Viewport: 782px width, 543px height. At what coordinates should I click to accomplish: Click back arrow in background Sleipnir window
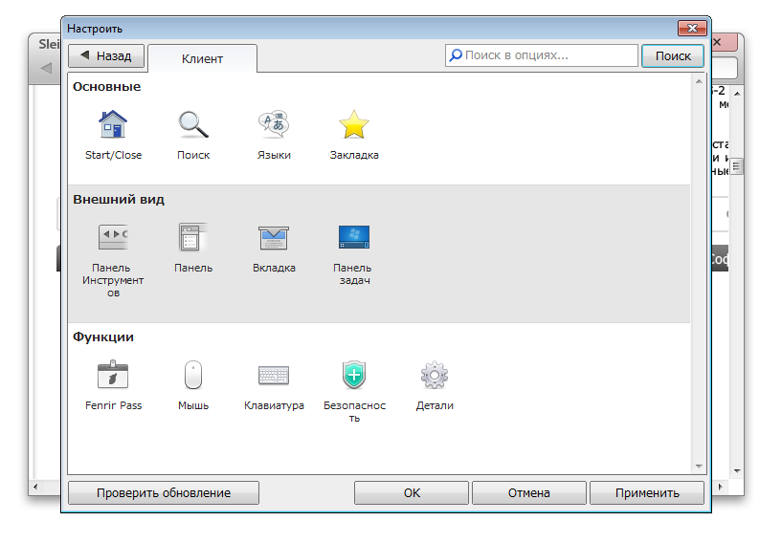point(46,68)
